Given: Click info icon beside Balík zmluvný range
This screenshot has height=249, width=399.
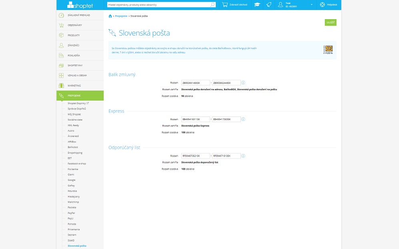Looking at the screenshot, I should tap(243, 83).
